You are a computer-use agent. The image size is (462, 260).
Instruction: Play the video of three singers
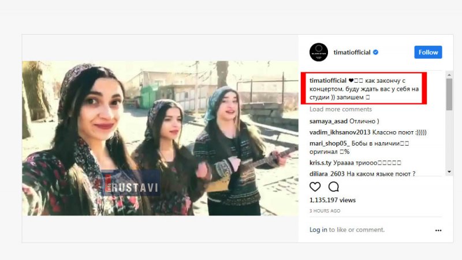(161, 138)
